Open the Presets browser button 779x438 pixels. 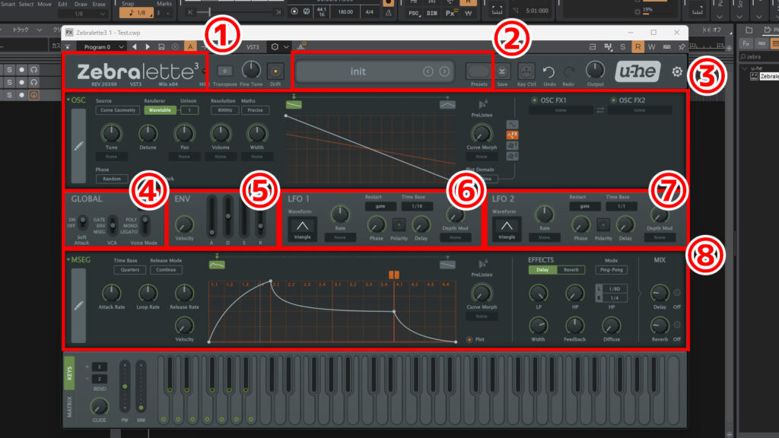[479, 71]
